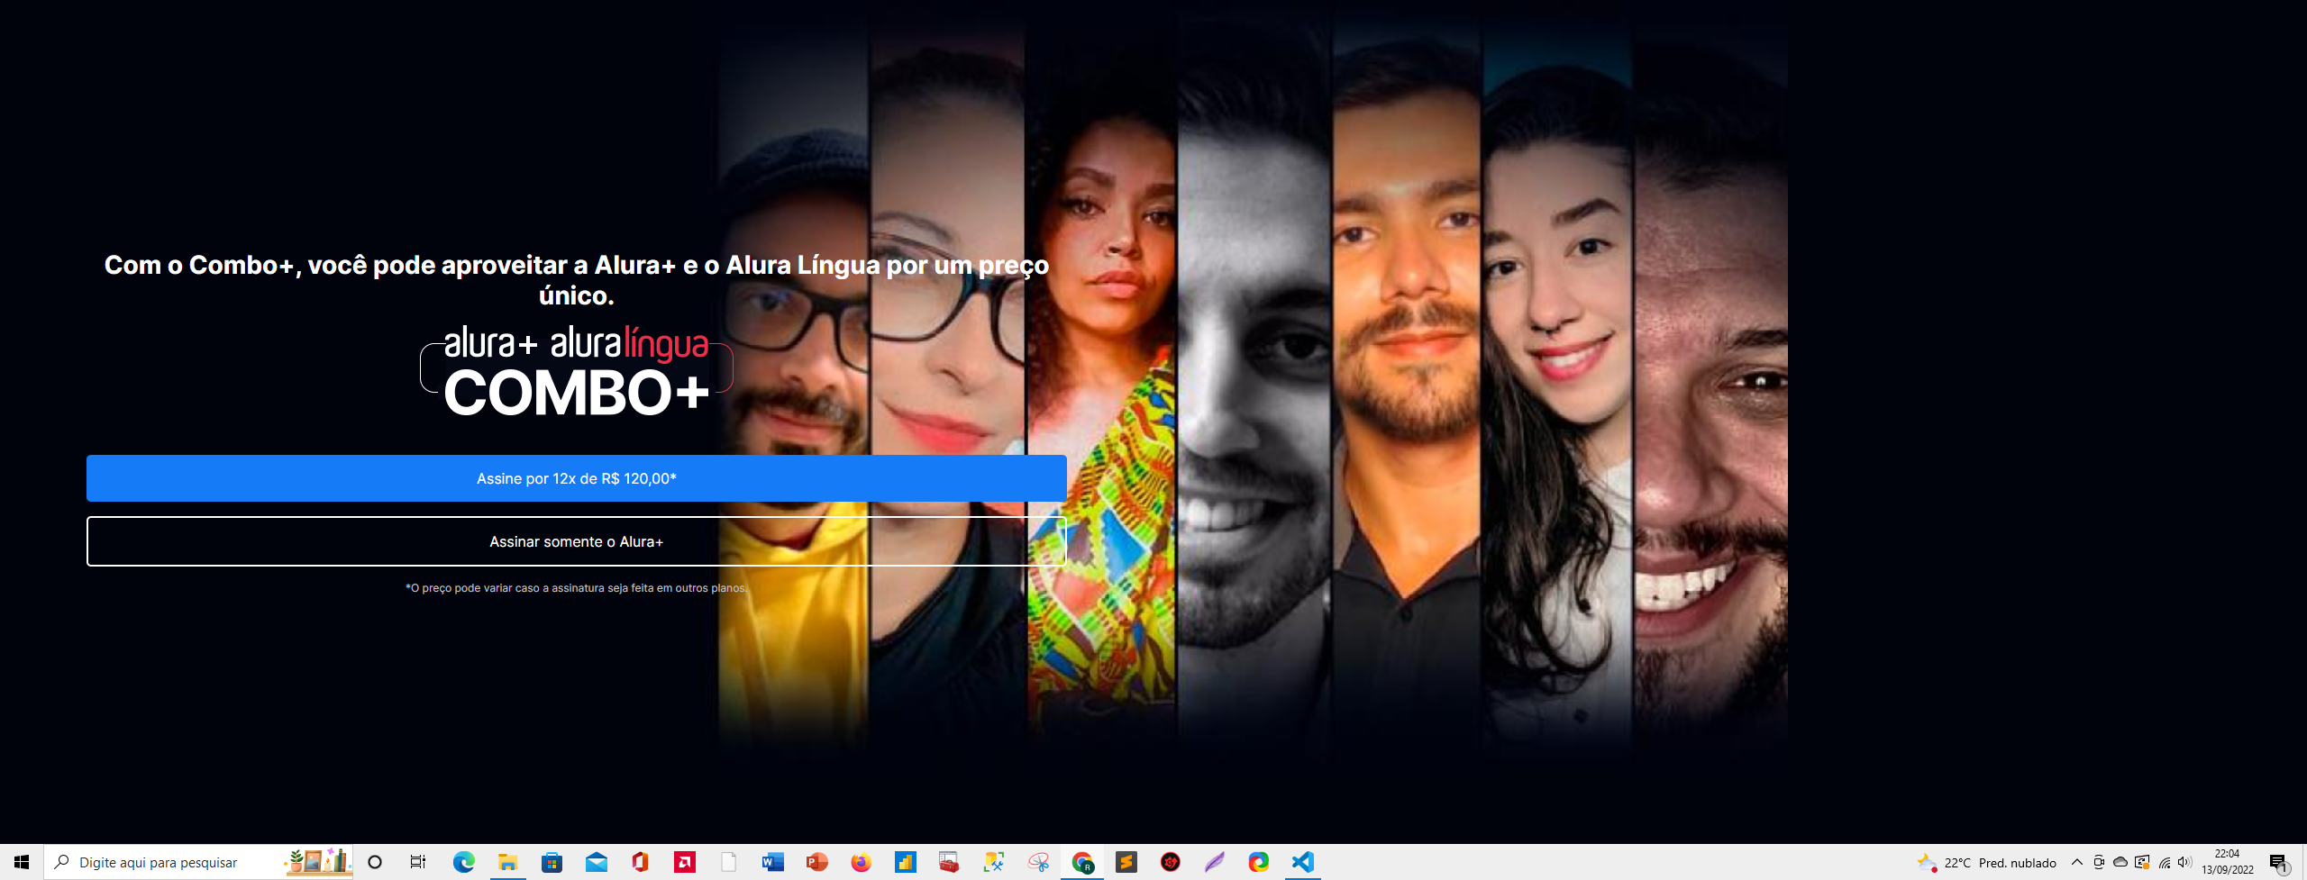Open the notification center icon
The width and height of the screenshot is (2307, 880).
pos(2279,863)
